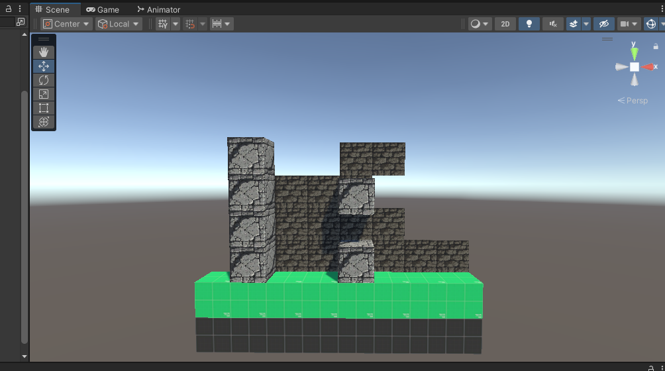Click the bottom-right panel lock icon
Viewport: 665px width, 371px height.
pos(651,368)
